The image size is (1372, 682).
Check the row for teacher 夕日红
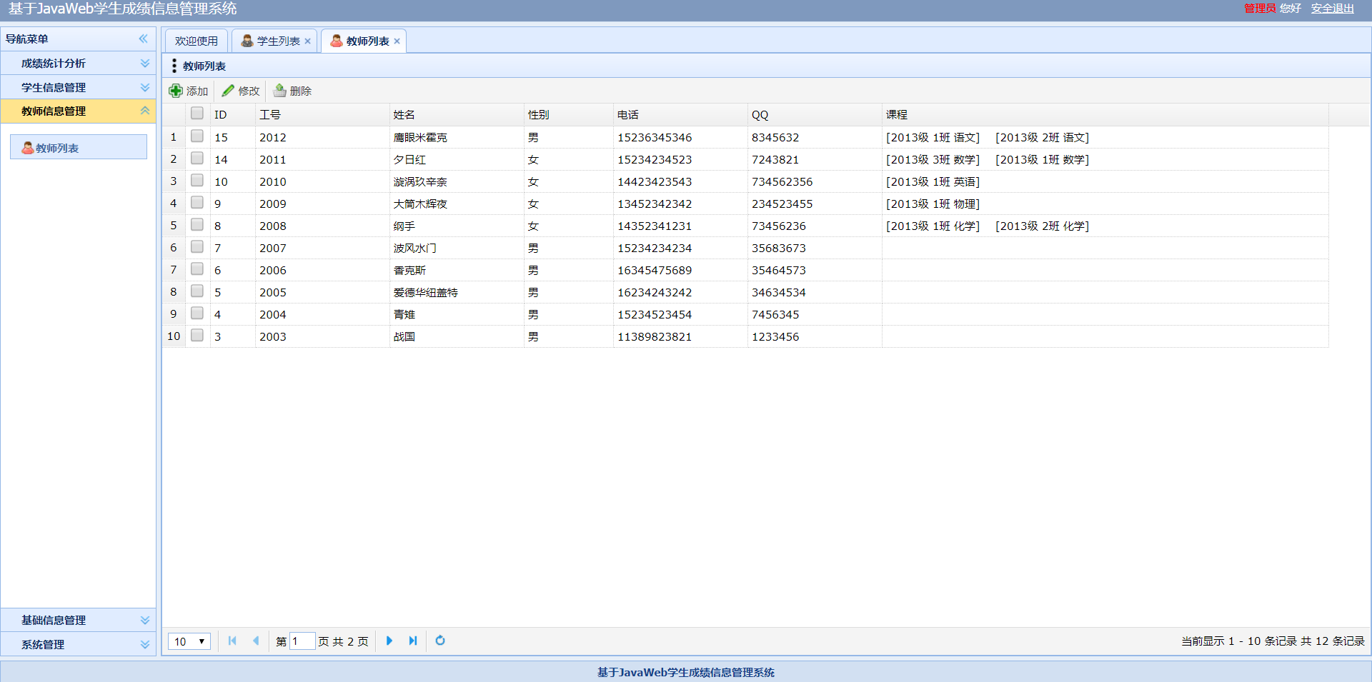[197, 158]
